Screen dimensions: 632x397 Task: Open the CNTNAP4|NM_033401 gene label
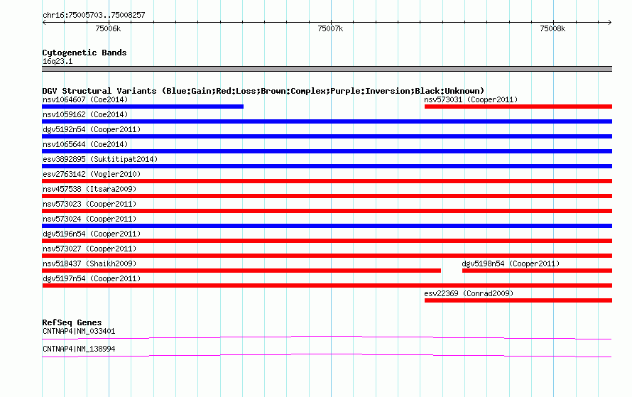point(79,331)
